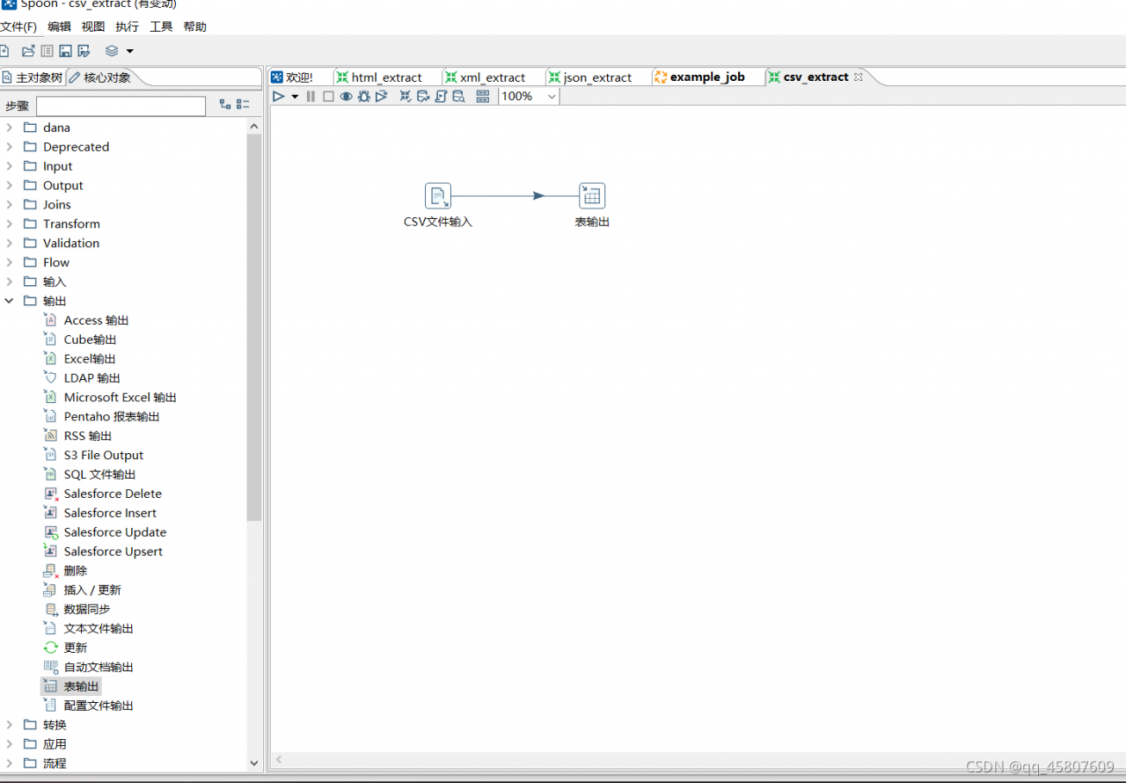
Task: Collapse the 输出 folder
Action: click(x=10, y=302)
